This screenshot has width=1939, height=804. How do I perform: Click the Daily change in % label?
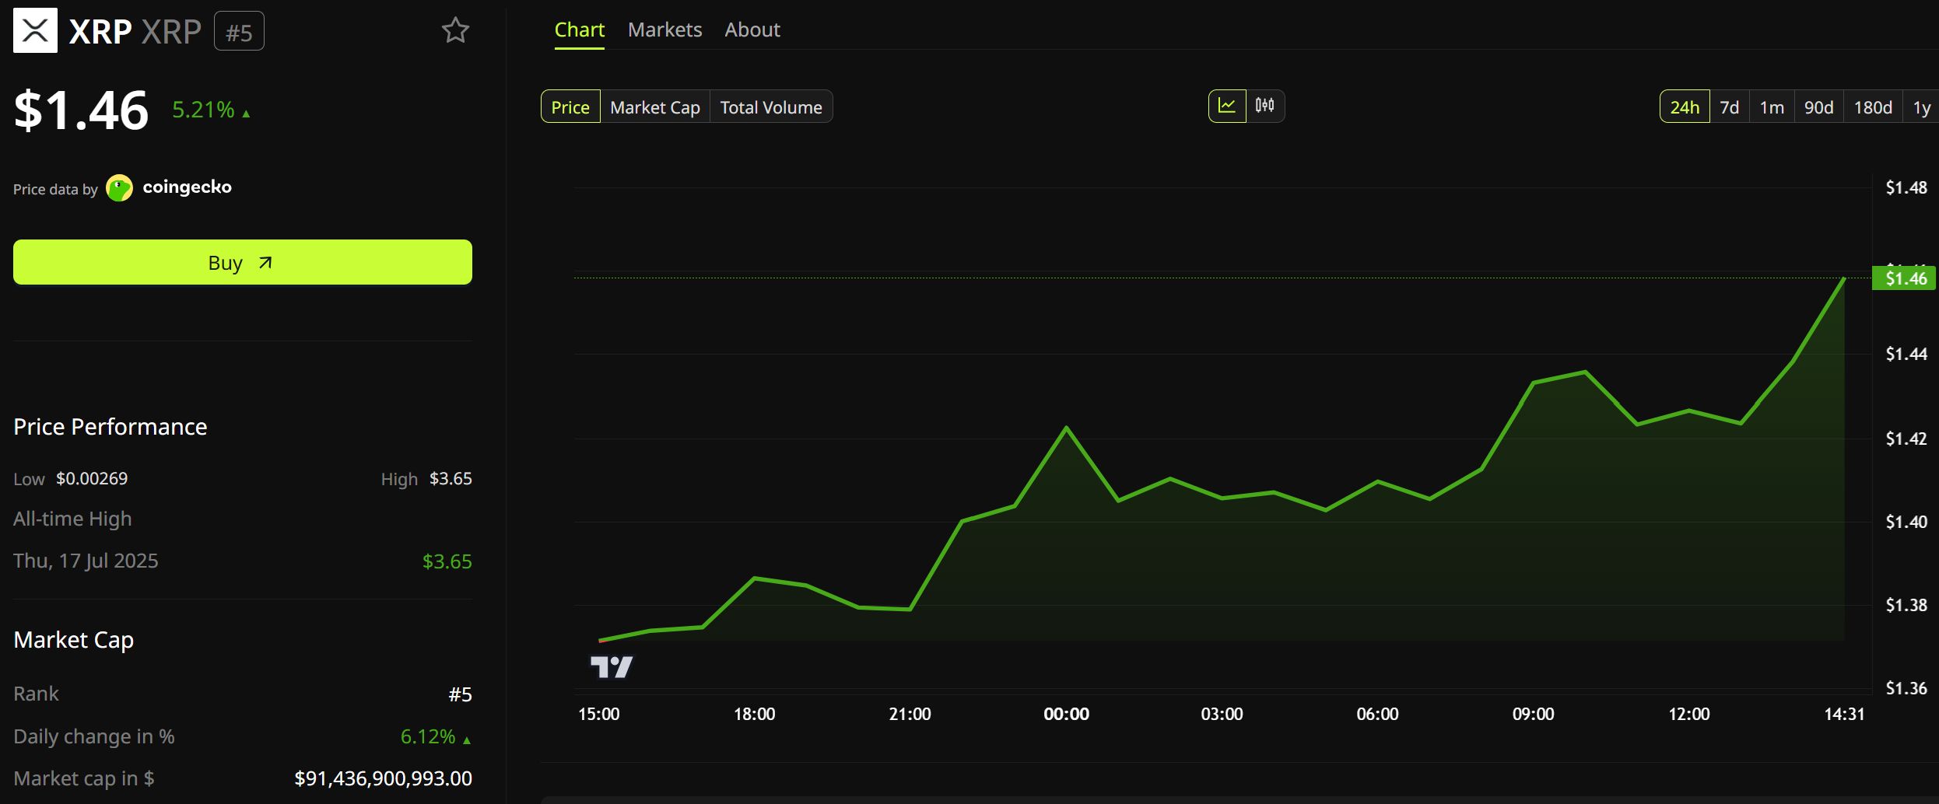tap(94, 736)
